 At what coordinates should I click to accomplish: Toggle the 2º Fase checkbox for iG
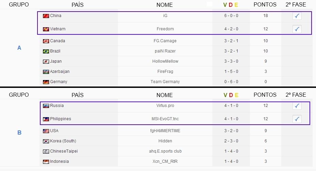(x=297, y=16)
